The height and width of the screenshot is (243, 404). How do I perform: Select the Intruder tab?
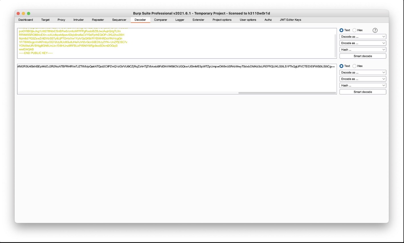tap(79, 20)
